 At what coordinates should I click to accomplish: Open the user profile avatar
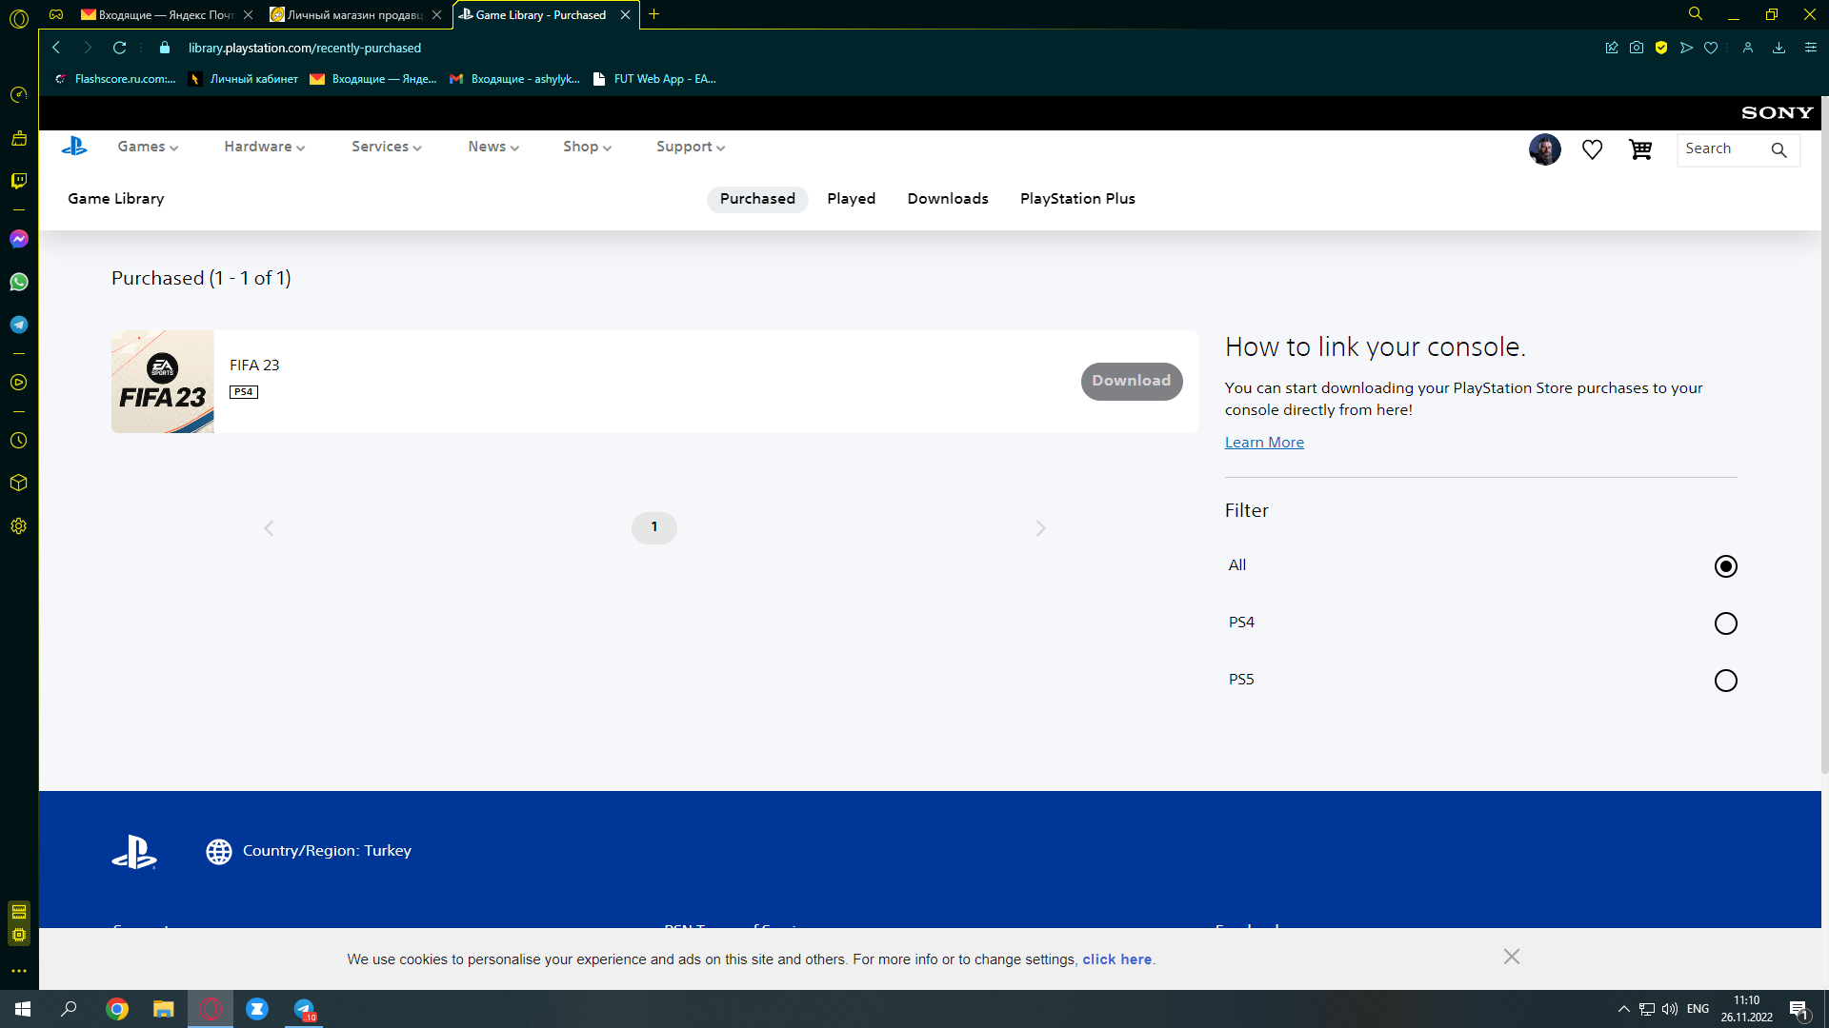tap(1544, 149)
